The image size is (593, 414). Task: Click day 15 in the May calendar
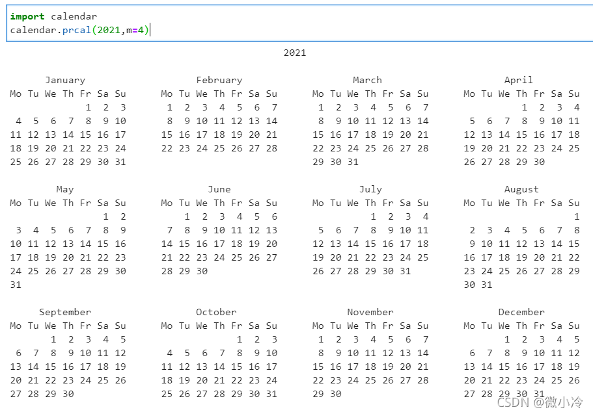point(103,244)
